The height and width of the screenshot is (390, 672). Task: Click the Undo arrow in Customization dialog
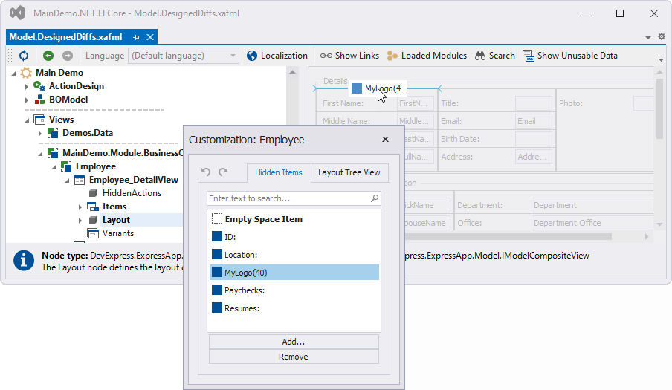tap(206, 172)
